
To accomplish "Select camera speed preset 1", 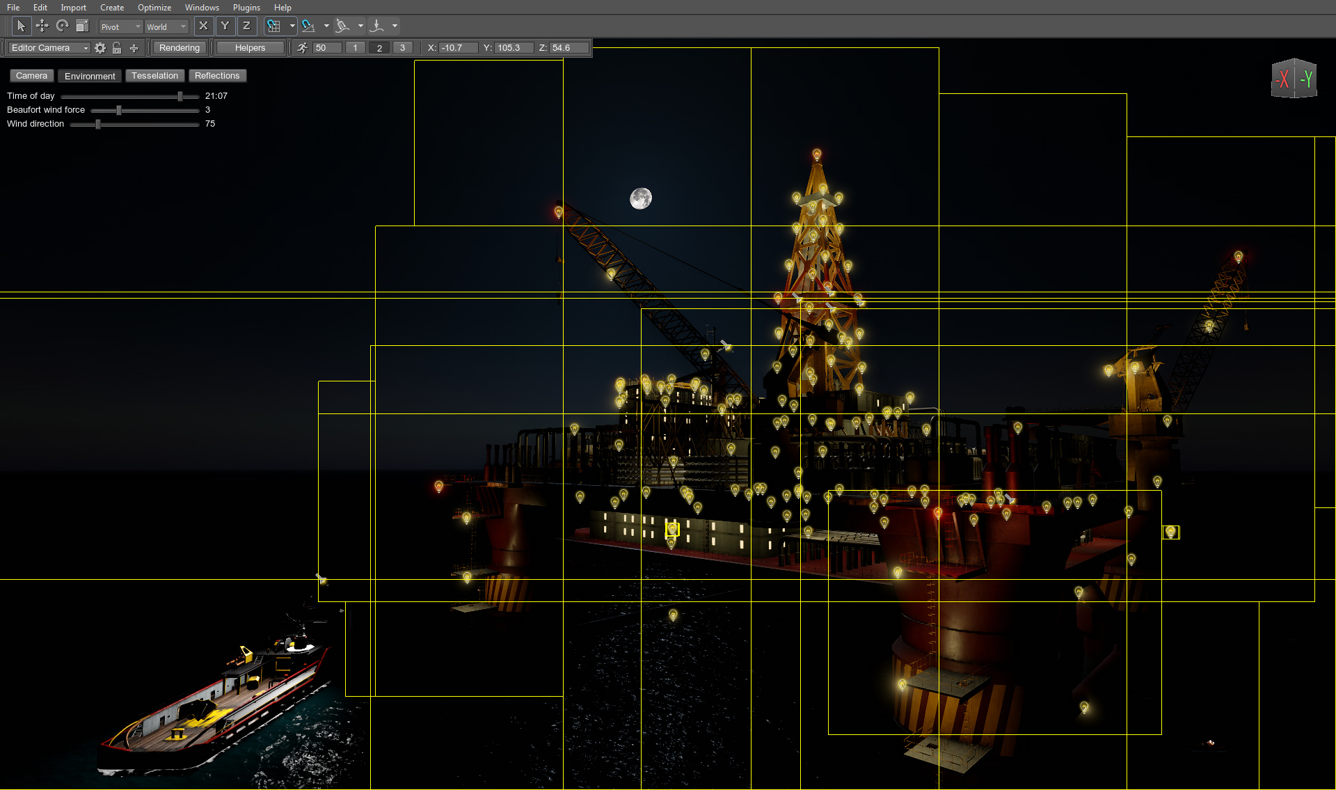I will click(356, 48).
